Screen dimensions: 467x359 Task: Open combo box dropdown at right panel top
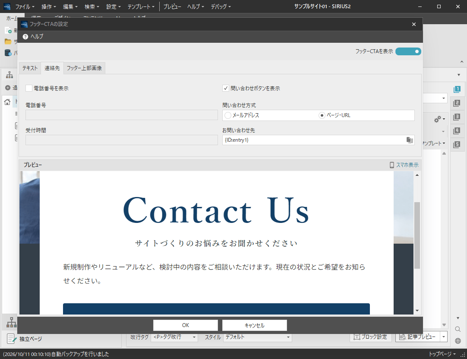coord(443,98)
